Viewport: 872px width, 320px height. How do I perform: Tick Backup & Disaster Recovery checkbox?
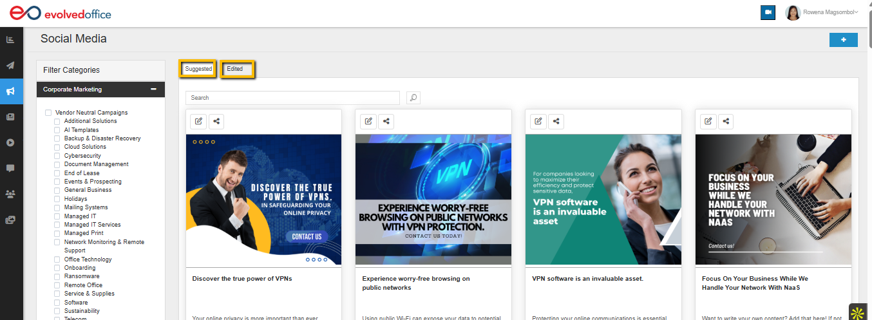pos(57,138)
